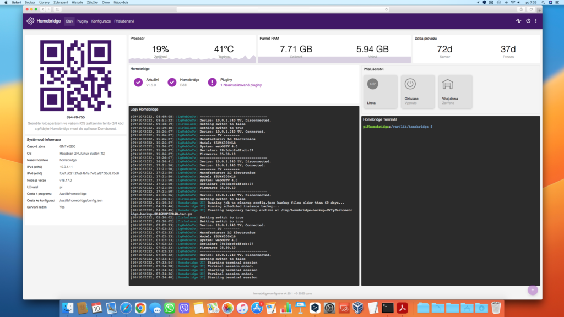Click the 37d process uptime value
564x317 pixels.
(508, 49)
